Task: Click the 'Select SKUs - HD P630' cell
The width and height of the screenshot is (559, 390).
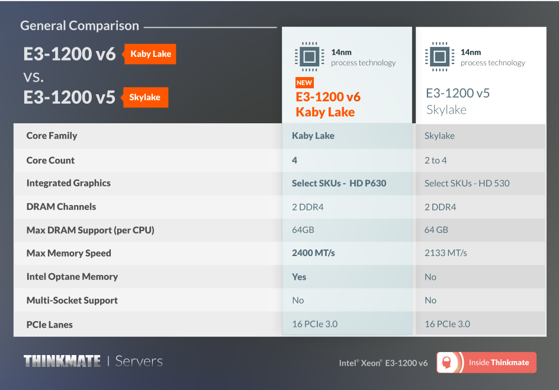Action: 339,183
